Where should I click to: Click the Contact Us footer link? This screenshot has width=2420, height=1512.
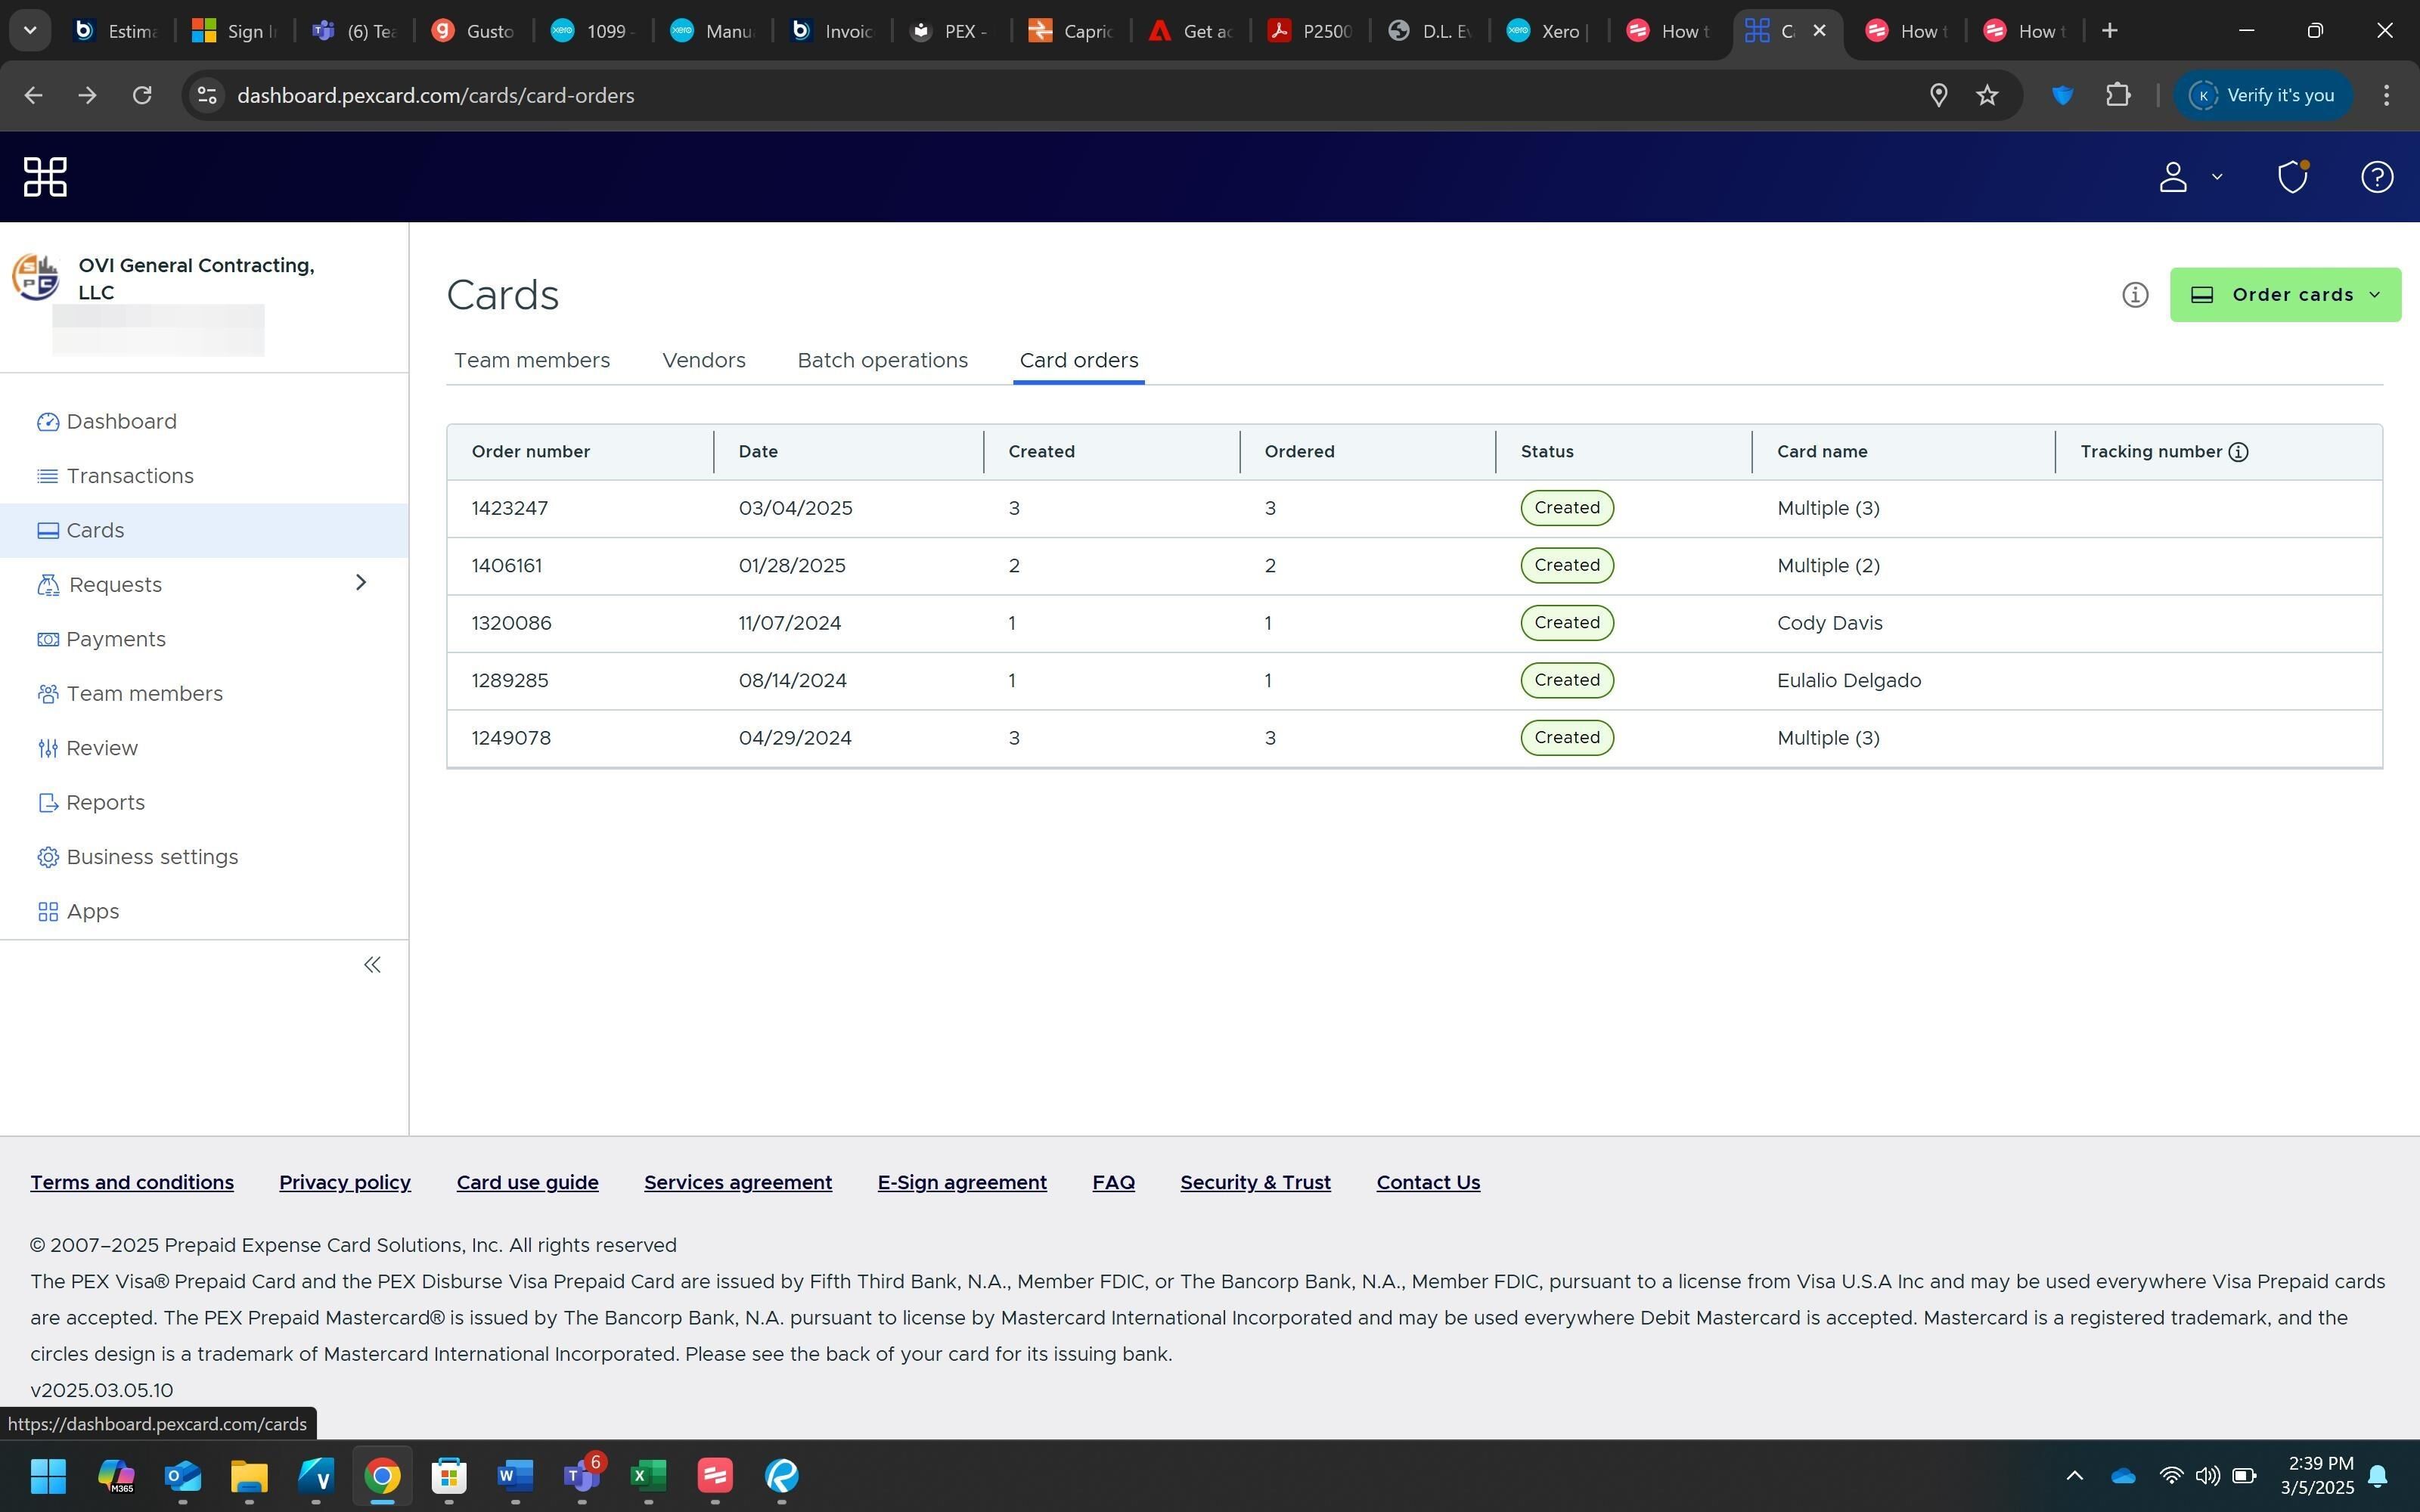(1427, 1182)
